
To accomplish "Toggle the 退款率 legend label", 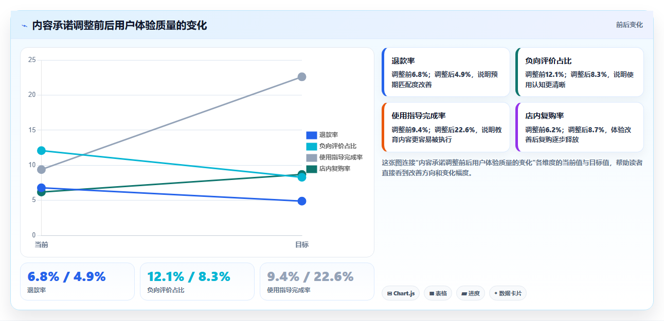I will [x=328, y=135].
